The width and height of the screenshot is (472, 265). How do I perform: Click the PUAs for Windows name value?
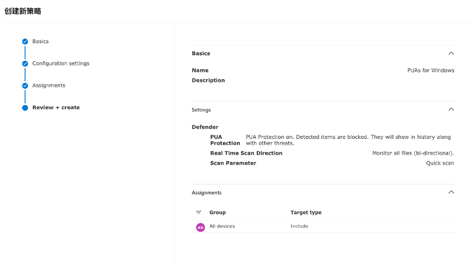pyautogui.click(x=431, y=70)
